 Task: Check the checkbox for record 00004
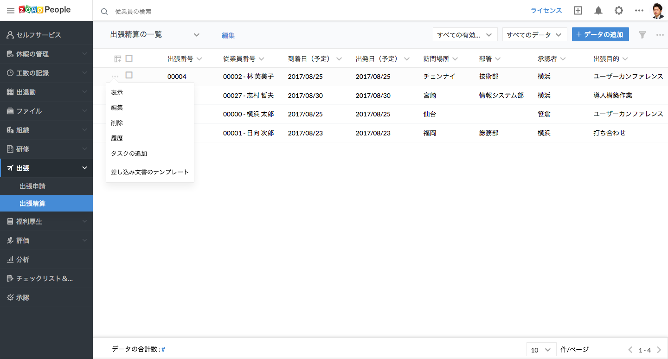129,75
